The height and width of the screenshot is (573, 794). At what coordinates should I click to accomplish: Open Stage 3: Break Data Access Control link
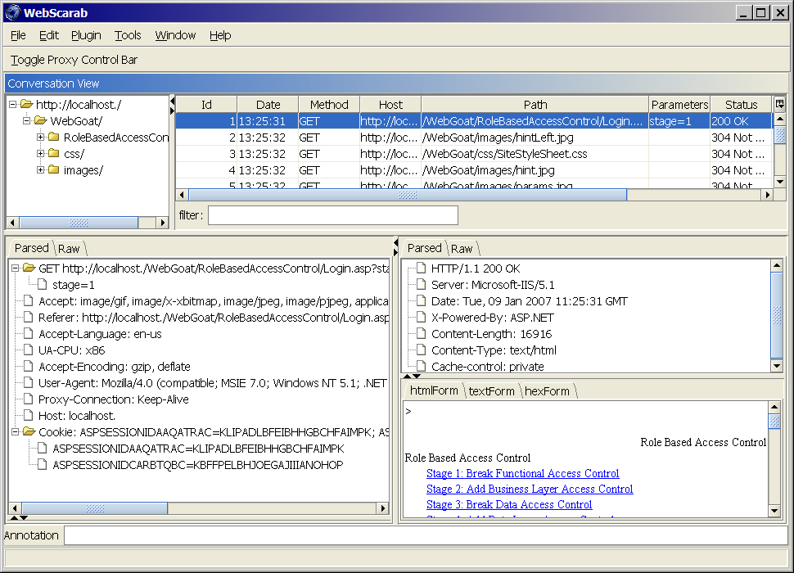(509, 505)
